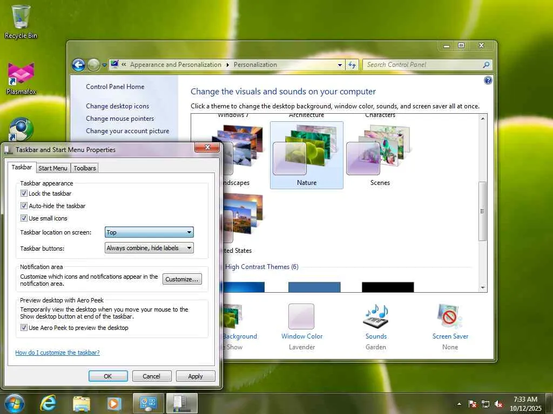Click Appearance and Personalization breadcrumb
Image resolution: width=553 pixels, height=414 pixels.
[x=176, y=65]
